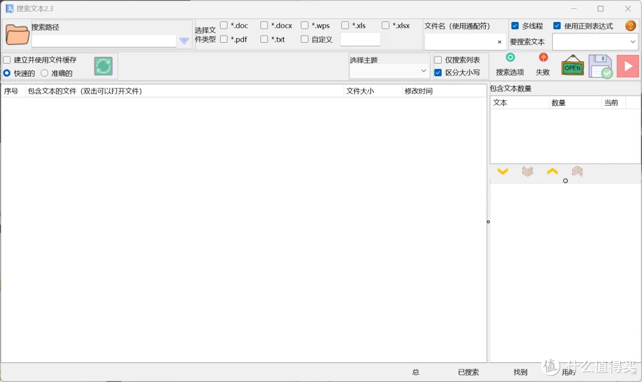The width and height of the screenshot is (642, 382).
Task: Uncheck the 多线程 multithread checkbox
Action: pyautogui.click(x=515, y=26)
